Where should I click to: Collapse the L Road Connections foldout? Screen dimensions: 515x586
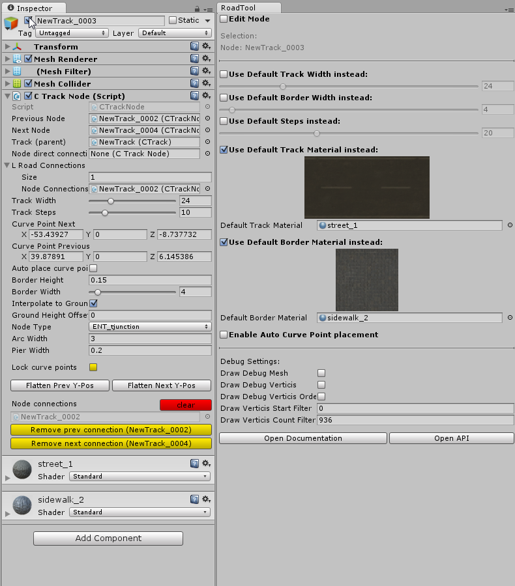(7, 165)
